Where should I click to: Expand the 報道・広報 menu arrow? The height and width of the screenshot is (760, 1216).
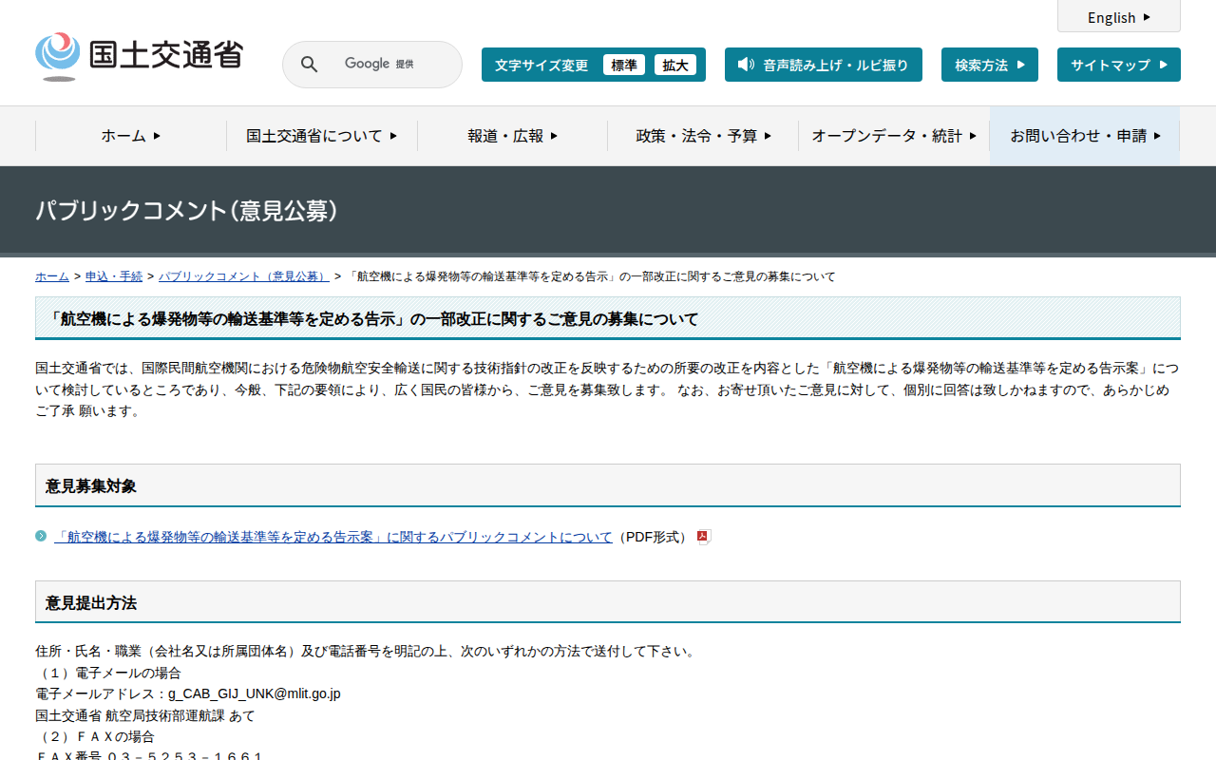(x=554, y=136)
